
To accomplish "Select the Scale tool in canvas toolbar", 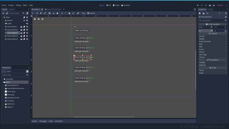I will [x=45, y=13].
